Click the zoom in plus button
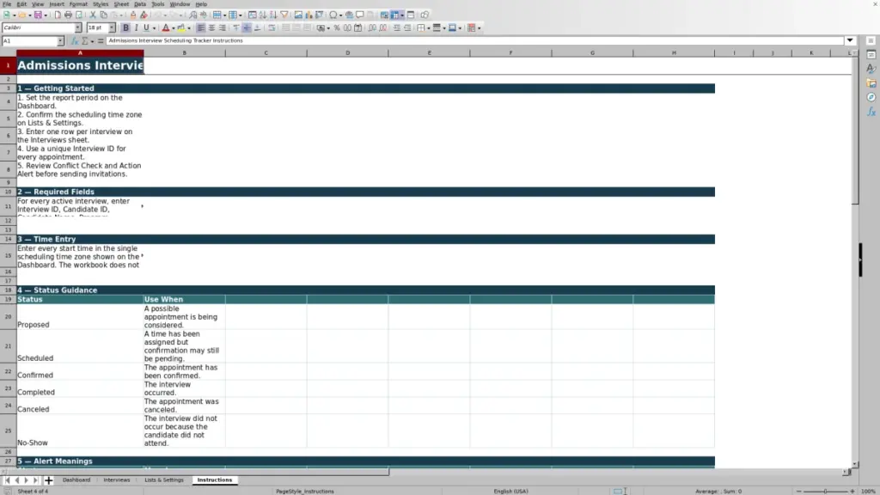 pyautogui.click(x=852, y=491)
